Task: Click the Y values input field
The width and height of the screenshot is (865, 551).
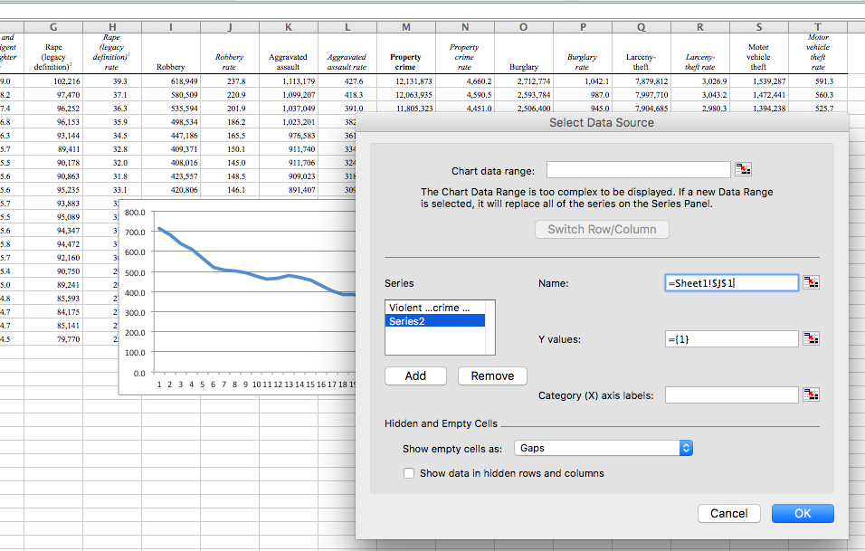Action: coord(730,339)
